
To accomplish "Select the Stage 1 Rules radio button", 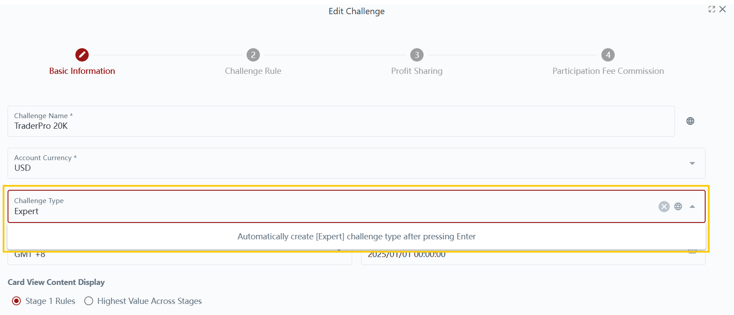I will (x=16, y=301).
